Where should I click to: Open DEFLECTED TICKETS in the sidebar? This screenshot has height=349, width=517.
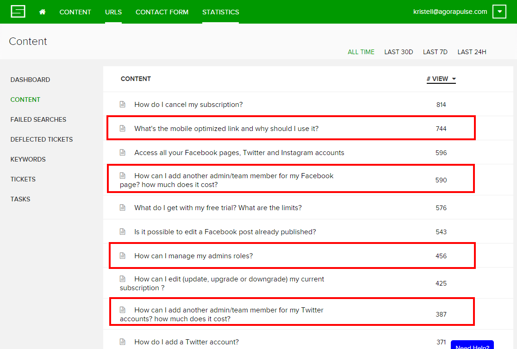pos(42,139)
